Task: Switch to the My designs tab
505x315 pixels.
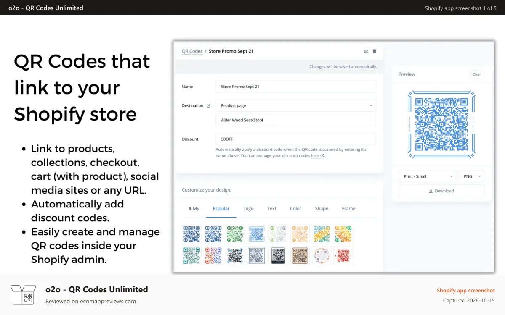Action: pyautogui.click(x=194, y=209)
